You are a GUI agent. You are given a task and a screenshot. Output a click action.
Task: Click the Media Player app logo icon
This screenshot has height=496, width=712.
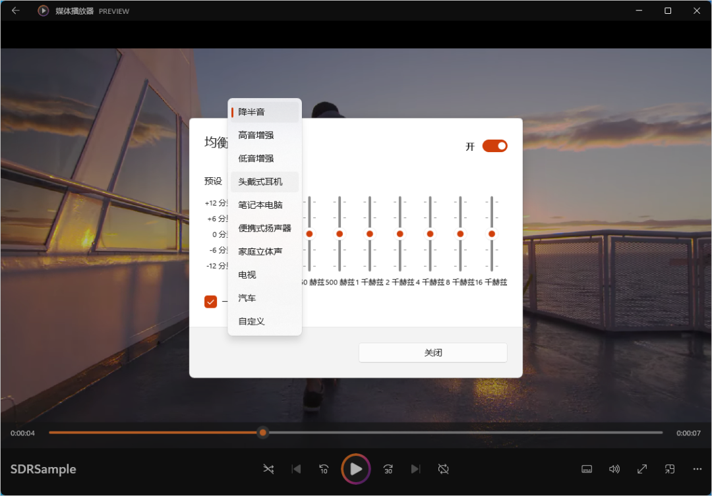tap(43, 11)
